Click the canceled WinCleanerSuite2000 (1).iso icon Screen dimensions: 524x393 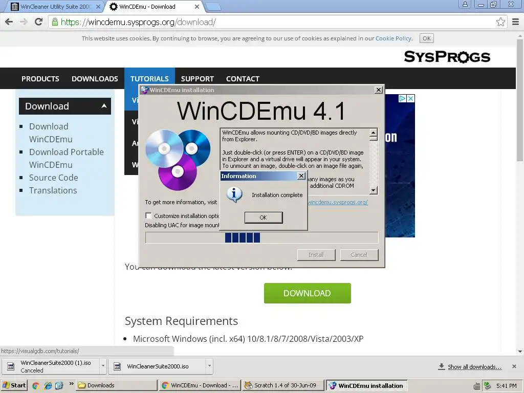(11, 366)
